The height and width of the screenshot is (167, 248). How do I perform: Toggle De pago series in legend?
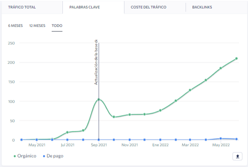click(x=53, y=156)
